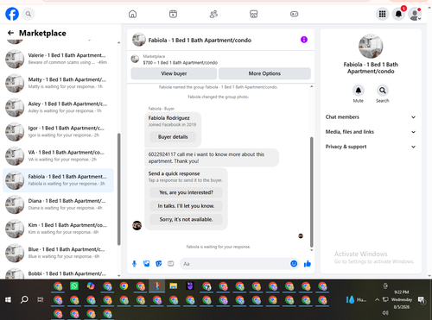This screenshot has height=320, width=432.
Task: Show hidden system tray icons
Action: click(x=377, y=299)
